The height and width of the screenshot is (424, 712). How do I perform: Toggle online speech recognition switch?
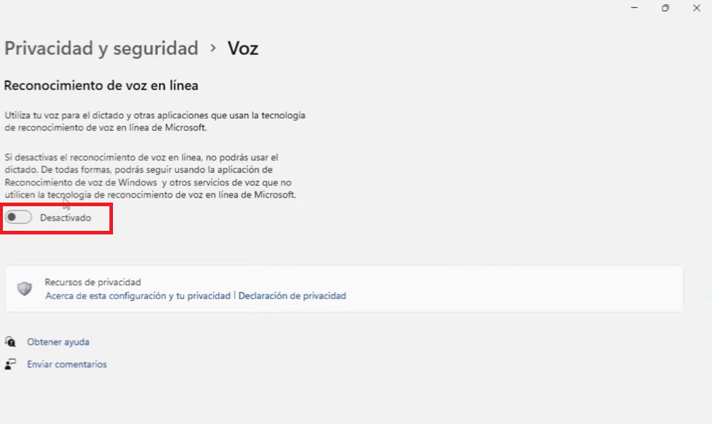tap(18, 217)
